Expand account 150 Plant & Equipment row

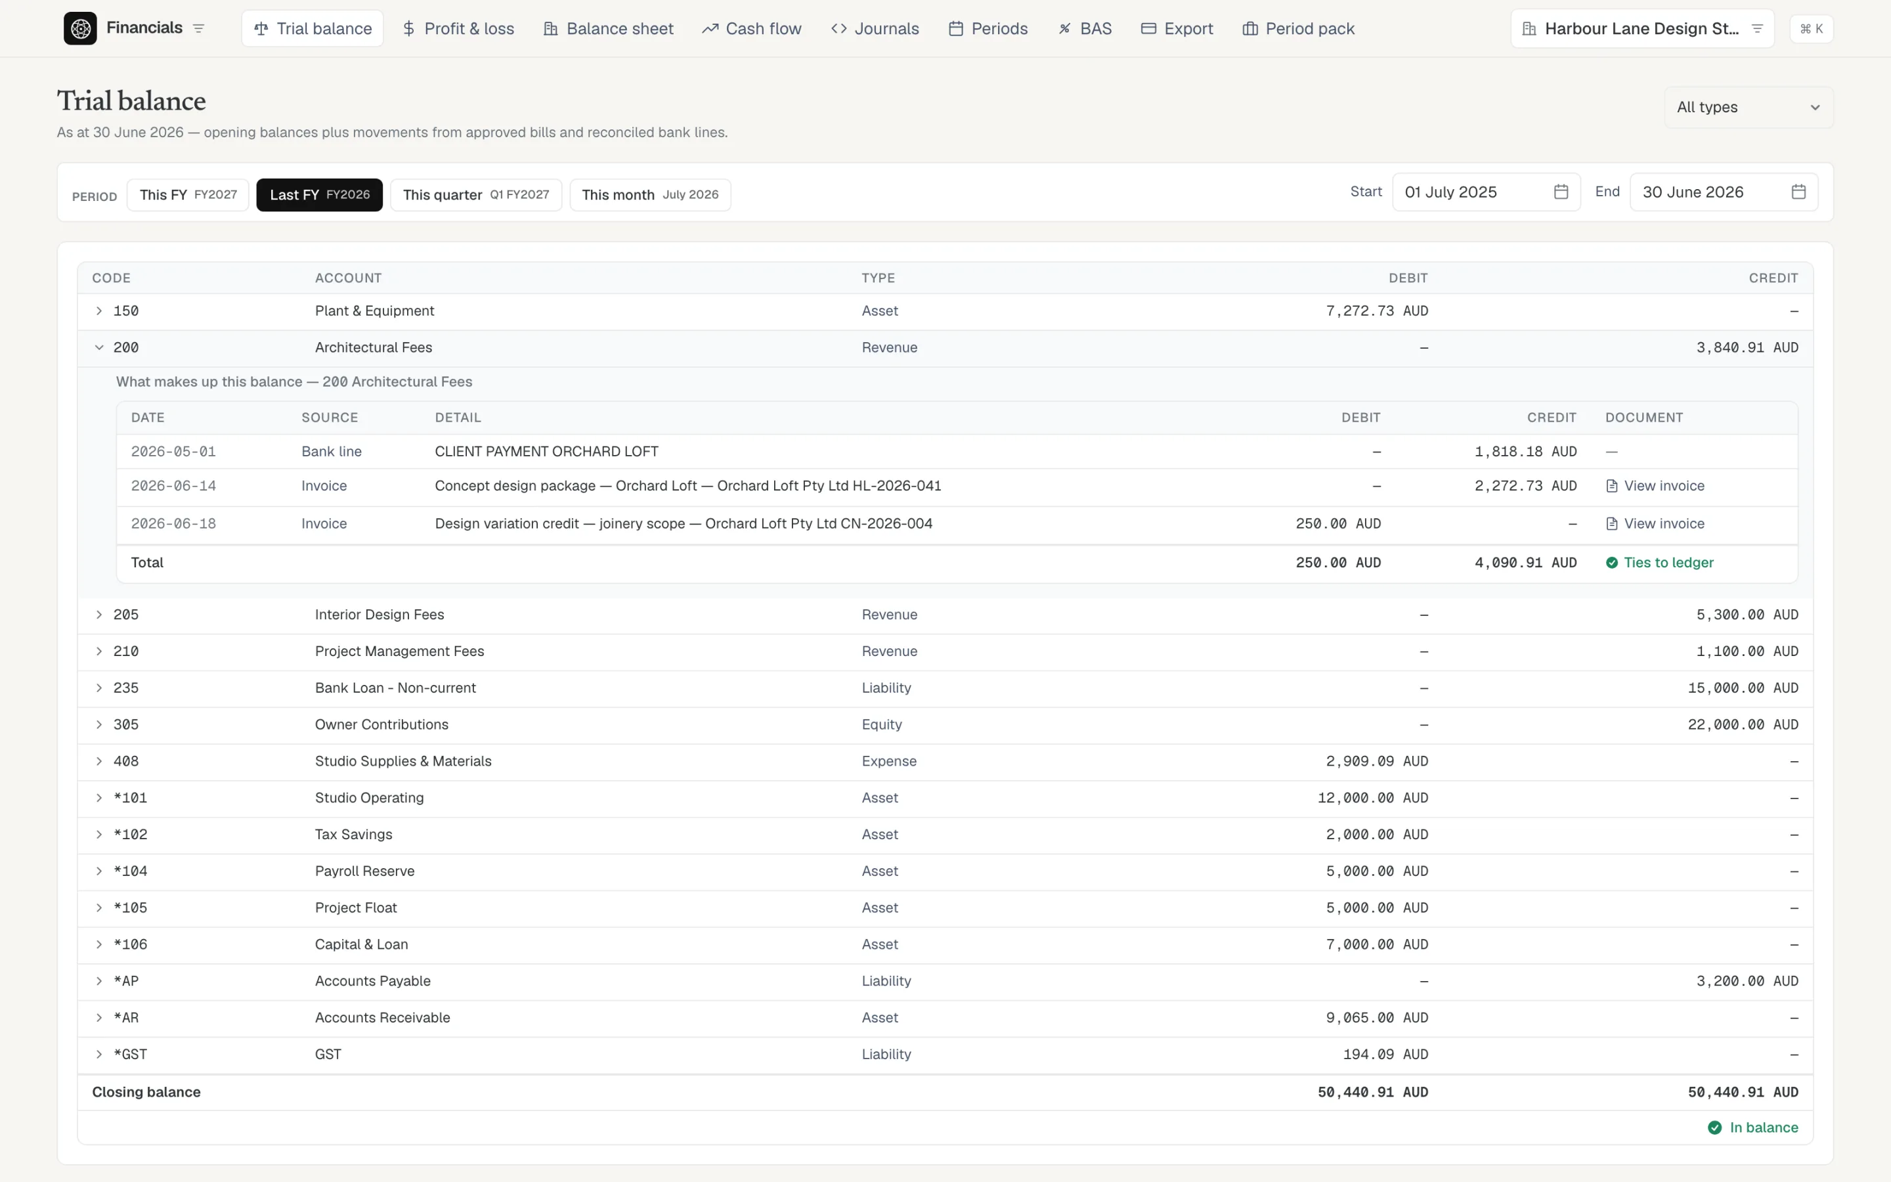99,311
